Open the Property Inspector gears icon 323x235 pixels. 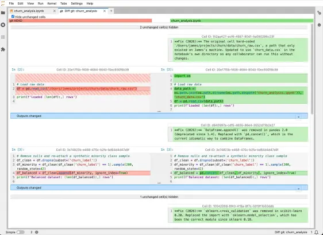pos(319,13)
